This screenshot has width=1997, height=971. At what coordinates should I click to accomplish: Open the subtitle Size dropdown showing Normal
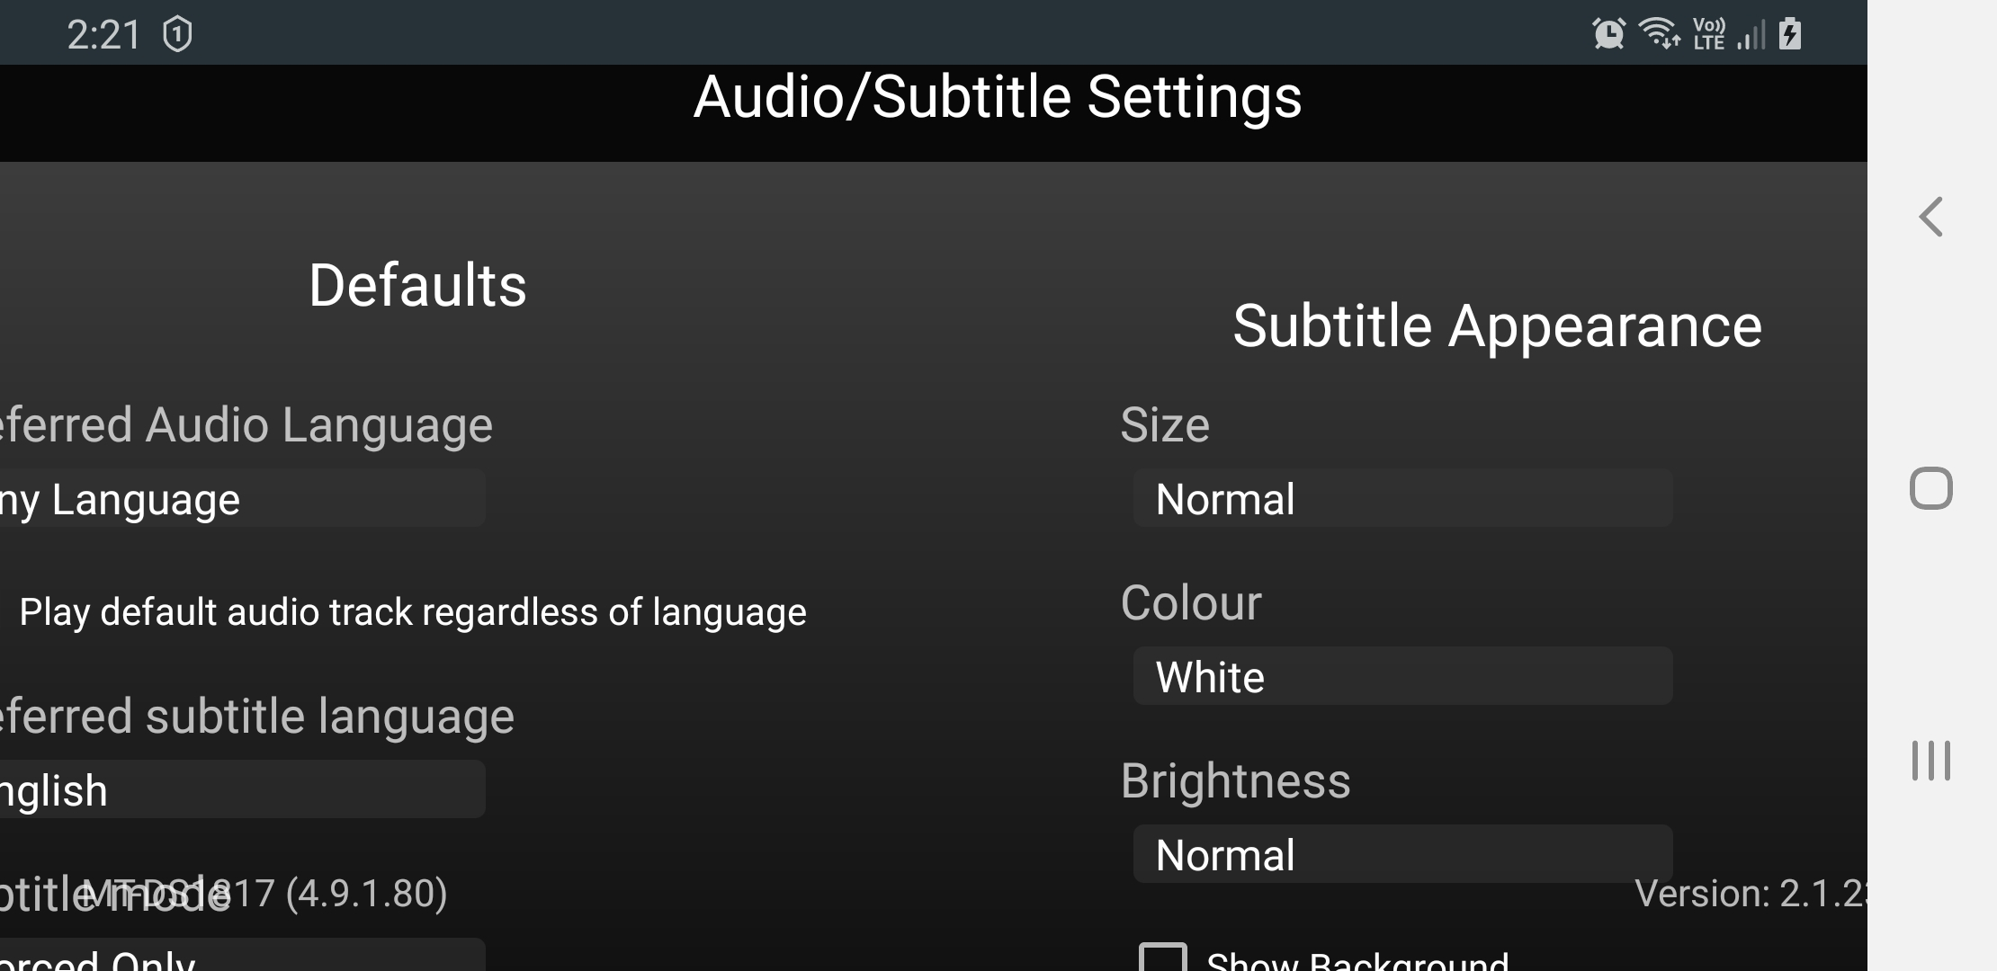tap(1401, 498)
